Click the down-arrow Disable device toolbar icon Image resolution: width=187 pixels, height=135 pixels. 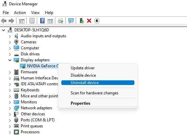pos(97,21)
